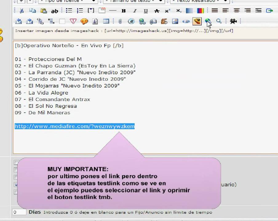Insert an image using picture icon
Viewport: 278px width, 221px height.
coord(175,21)
